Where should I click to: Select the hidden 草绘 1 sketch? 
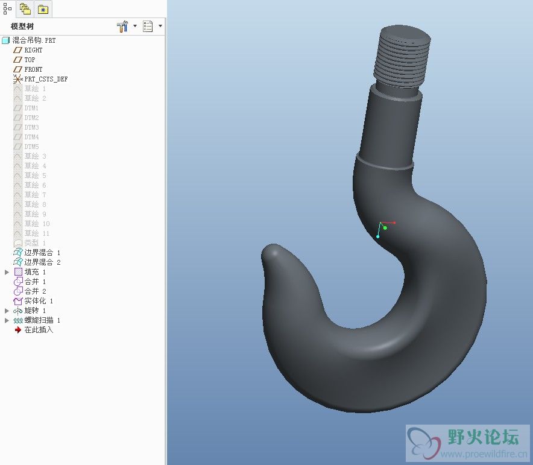pos(35,89)
